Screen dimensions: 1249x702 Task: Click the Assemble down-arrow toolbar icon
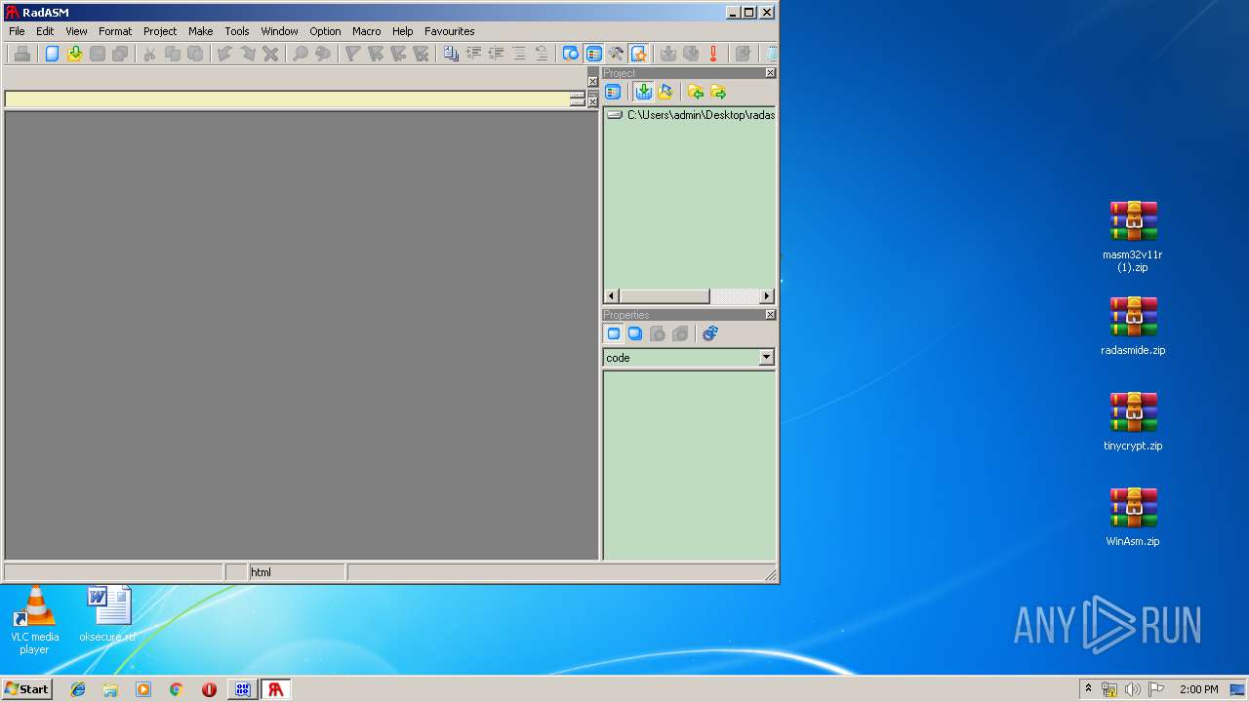click(x=668, y=54)
